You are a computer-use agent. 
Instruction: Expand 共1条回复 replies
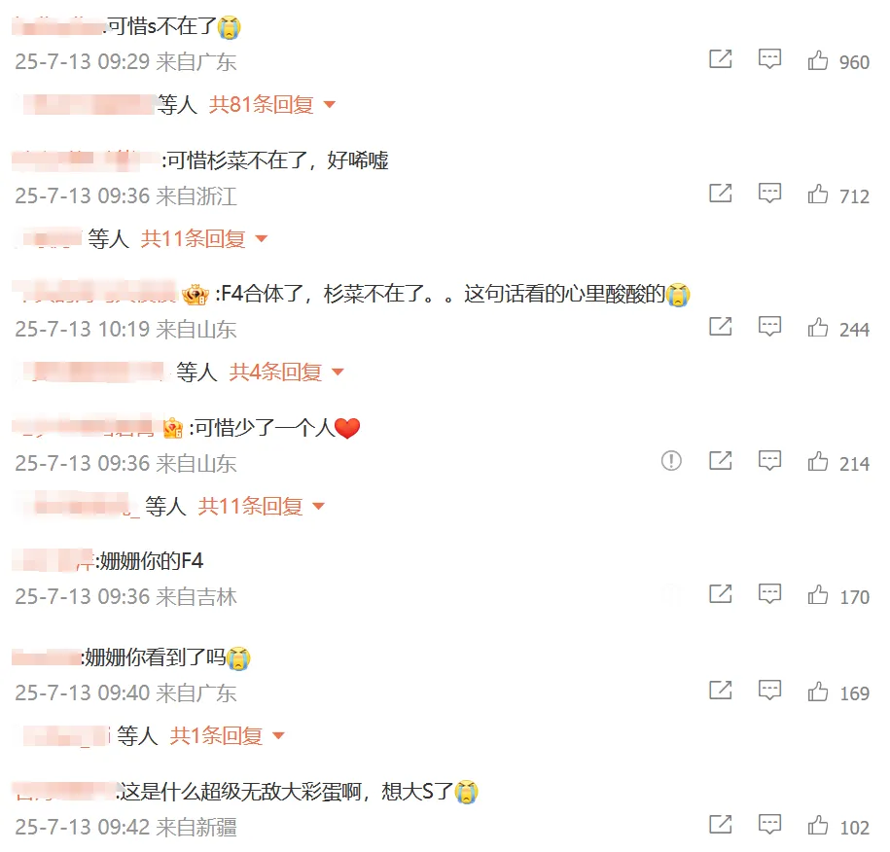point(227,735)
